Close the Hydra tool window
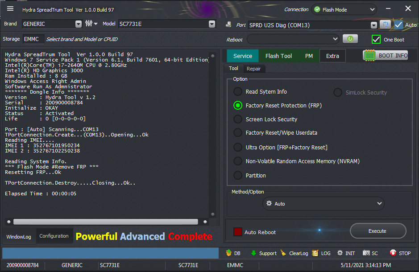419x272 pixels. tap(408, 8)
